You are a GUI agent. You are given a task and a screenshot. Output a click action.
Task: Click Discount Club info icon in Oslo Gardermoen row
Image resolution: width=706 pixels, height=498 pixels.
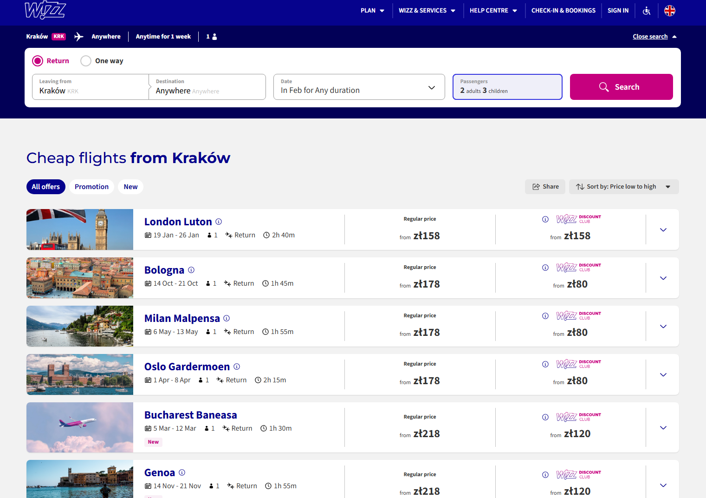(x=545, y=364)
